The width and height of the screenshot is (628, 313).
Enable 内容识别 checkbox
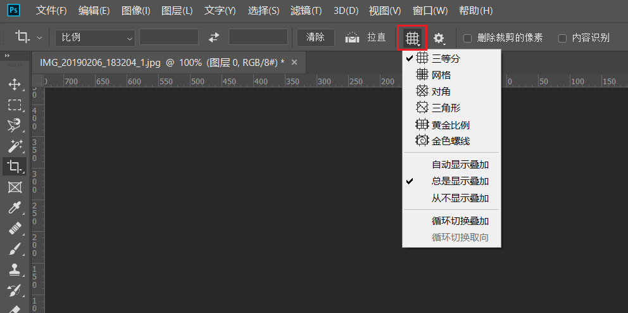(562, 39)
